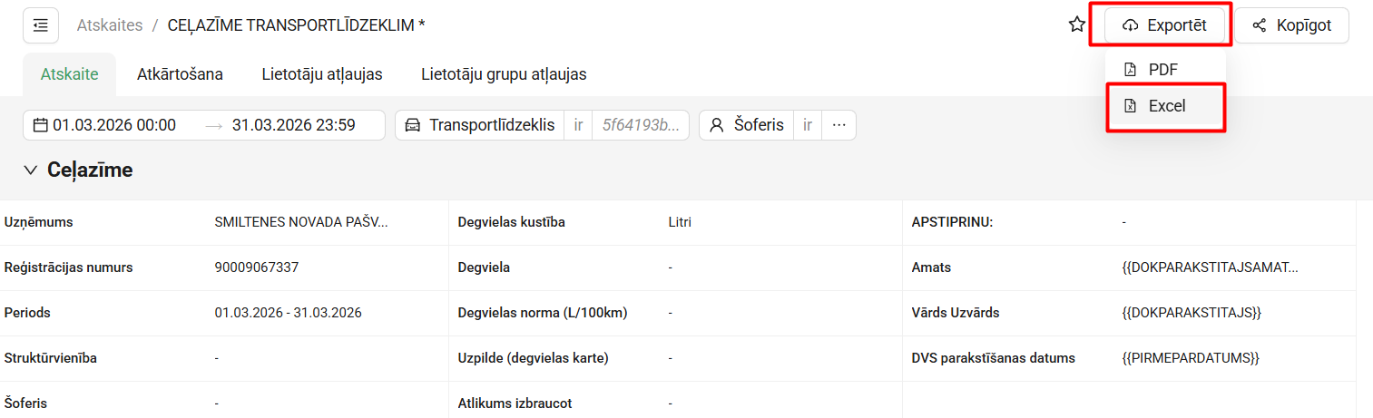This screenshot has height=418, width=1373.
Task: Edit end date 31.03.2026 23:59
Action: (294, 125)
